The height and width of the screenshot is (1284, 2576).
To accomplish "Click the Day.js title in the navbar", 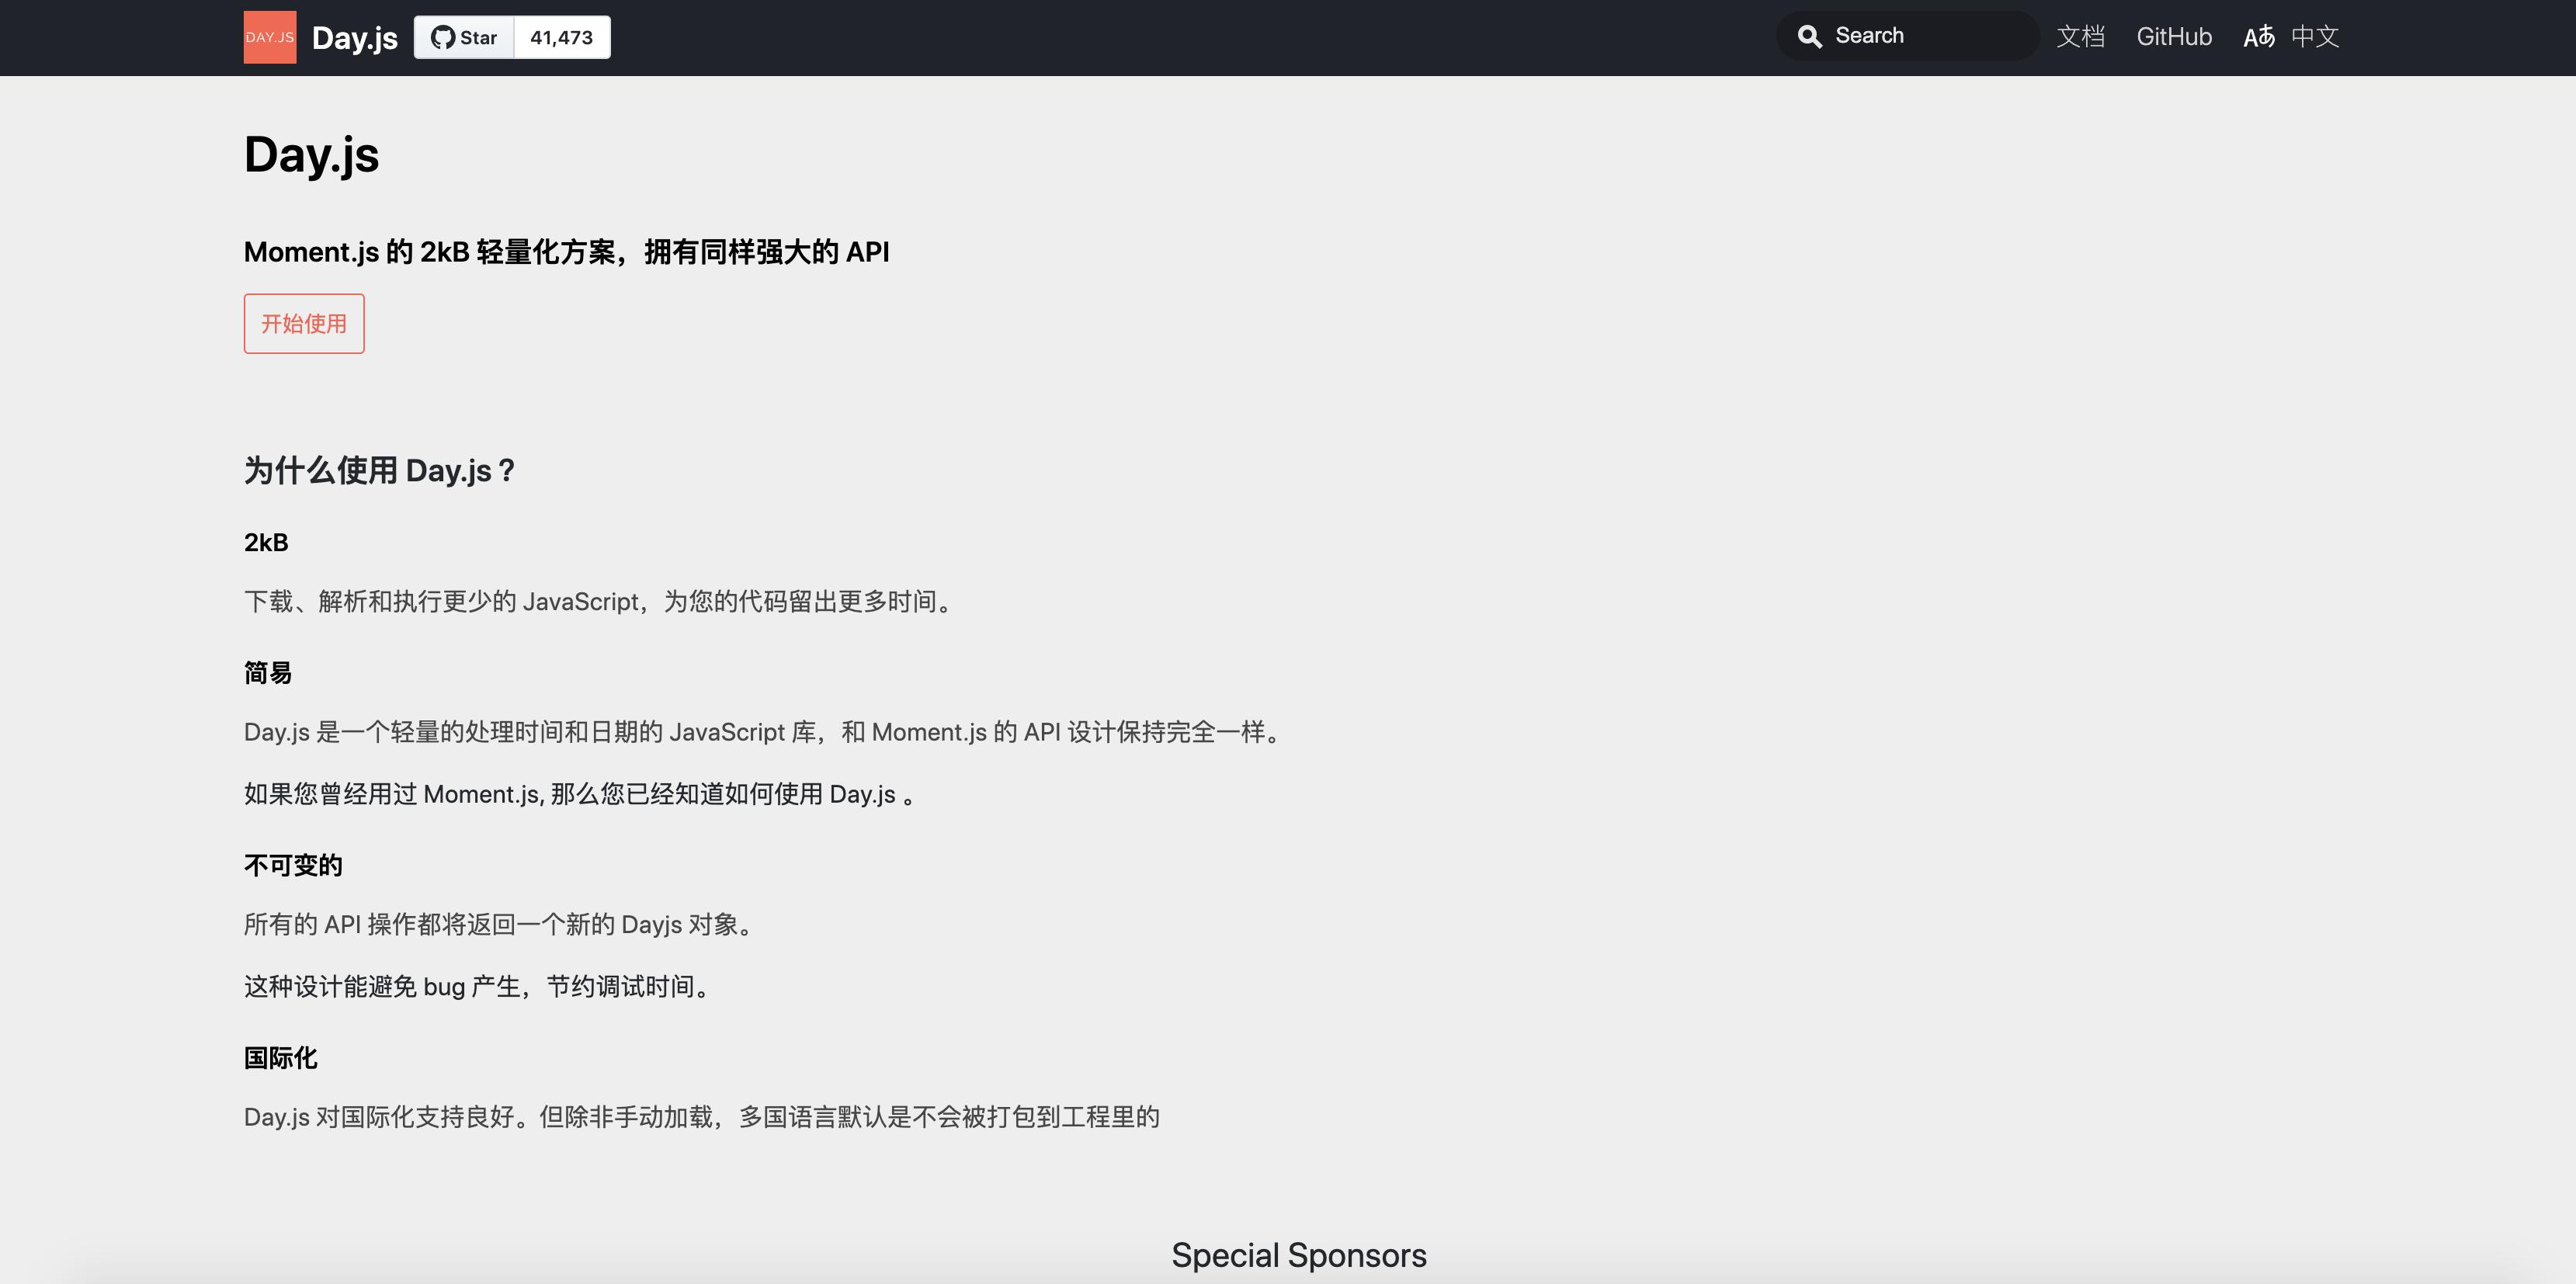I will point(353,37).
